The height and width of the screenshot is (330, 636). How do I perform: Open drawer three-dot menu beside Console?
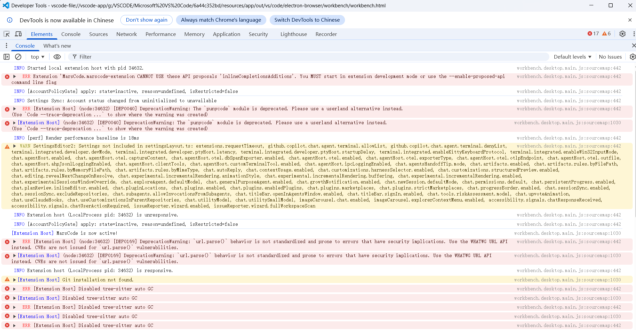tap(6, 46)
